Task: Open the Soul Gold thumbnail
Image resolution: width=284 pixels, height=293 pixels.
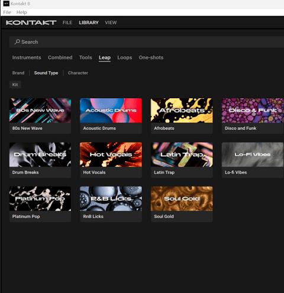Action: pyautogui.click(x=182, y=199)
